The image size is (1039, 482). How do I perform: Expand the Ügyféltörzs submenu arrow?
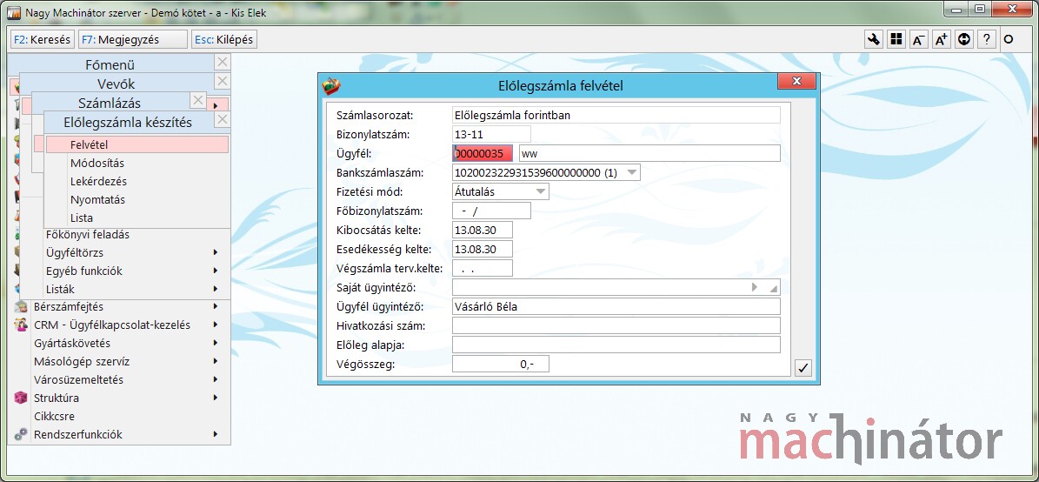216,252
